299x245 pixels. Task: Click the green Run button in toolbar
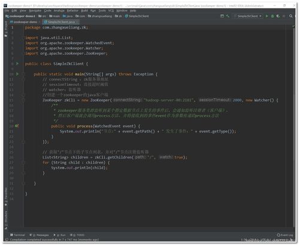[267, 16]
